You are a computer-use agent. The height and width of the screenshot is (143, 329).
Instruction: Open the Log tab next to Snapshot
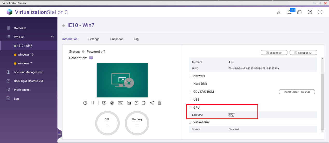[136, 39]
